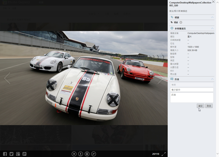Click the 電子郵件 input field
The width and height of the screenshot is (219, 157).
pyautogui.click(x=192, y=90)
